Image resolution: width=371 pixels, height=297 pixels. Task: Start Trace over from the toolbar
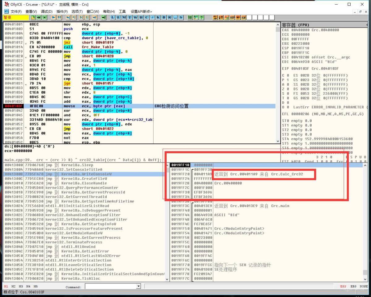click(87, 18)
